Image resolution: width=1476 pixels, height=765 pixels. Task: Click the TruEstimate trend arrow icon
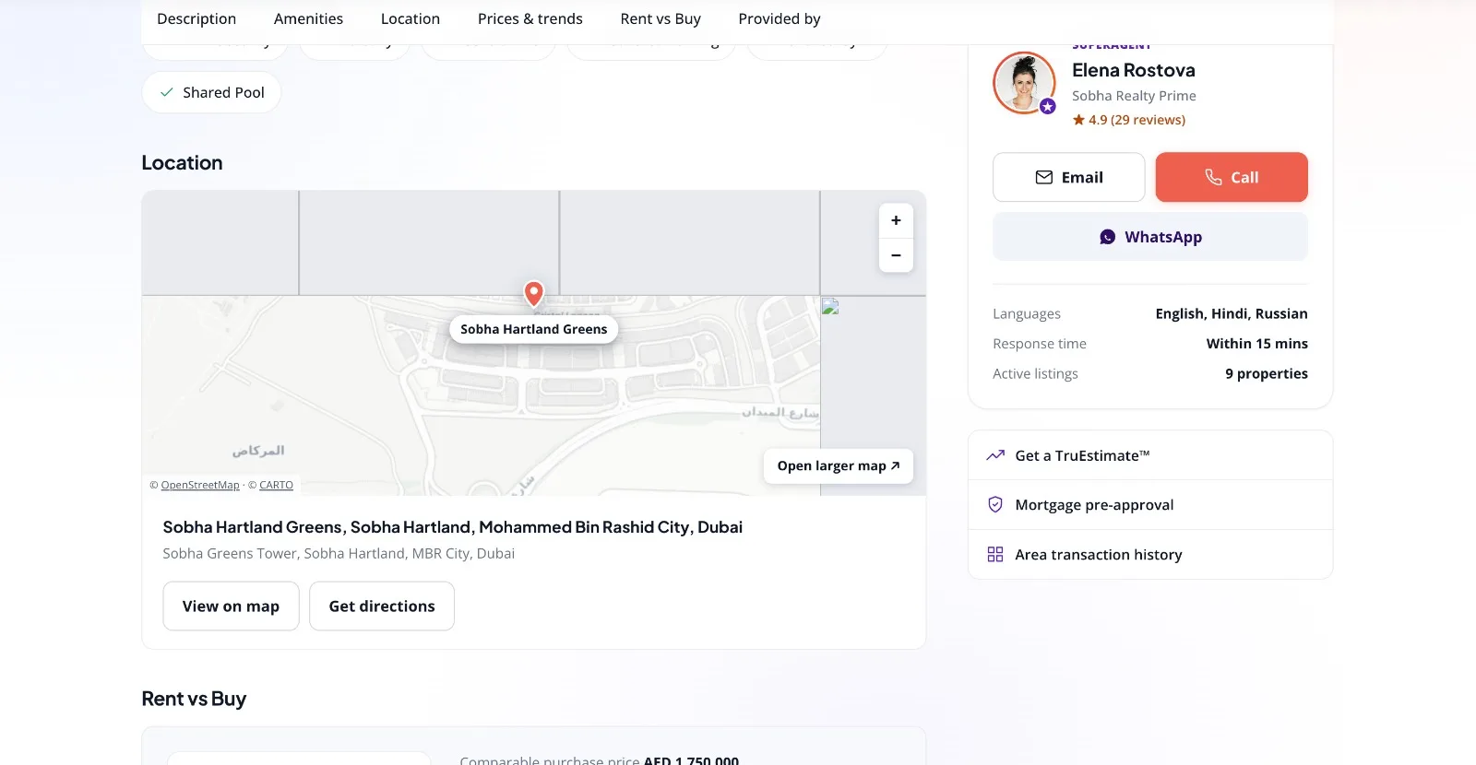995,455
